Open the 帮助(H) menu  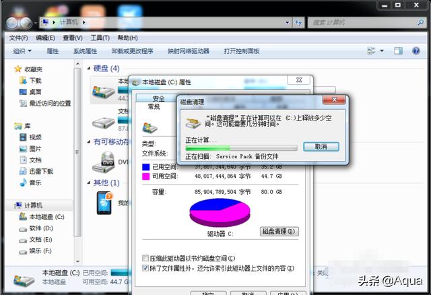click(127, 38)
